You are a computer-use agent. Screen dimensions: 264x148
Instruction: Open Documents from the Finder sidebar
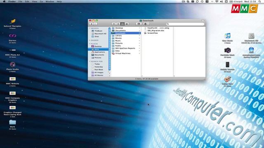point(98,55)
